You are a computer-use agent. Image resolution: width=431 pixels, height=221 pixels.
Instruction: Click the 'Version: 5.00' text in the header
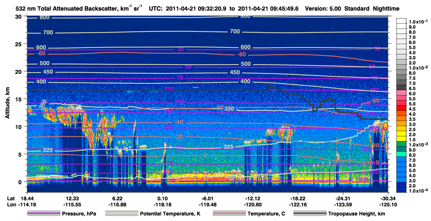coord(322,9)
